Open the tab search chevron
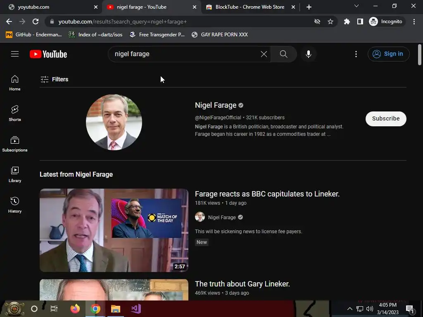 coord(356,6)
